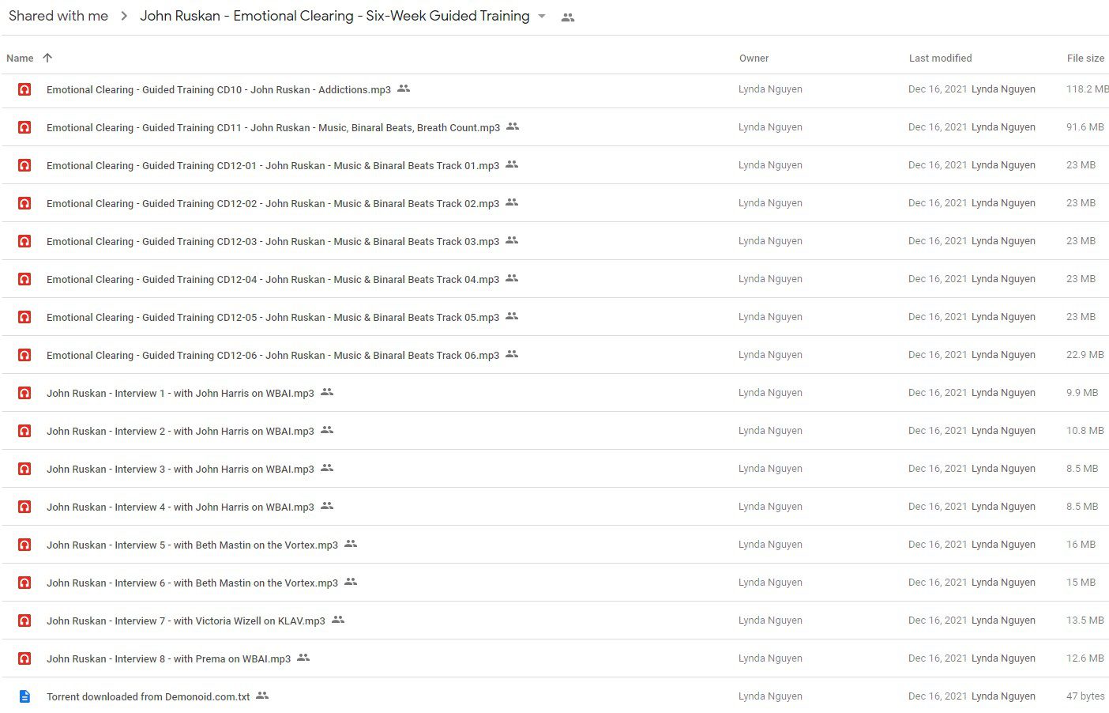Screen dimensions: 1109x713
Task: Click the 13.5 MB file size value
Action: 1085,621
